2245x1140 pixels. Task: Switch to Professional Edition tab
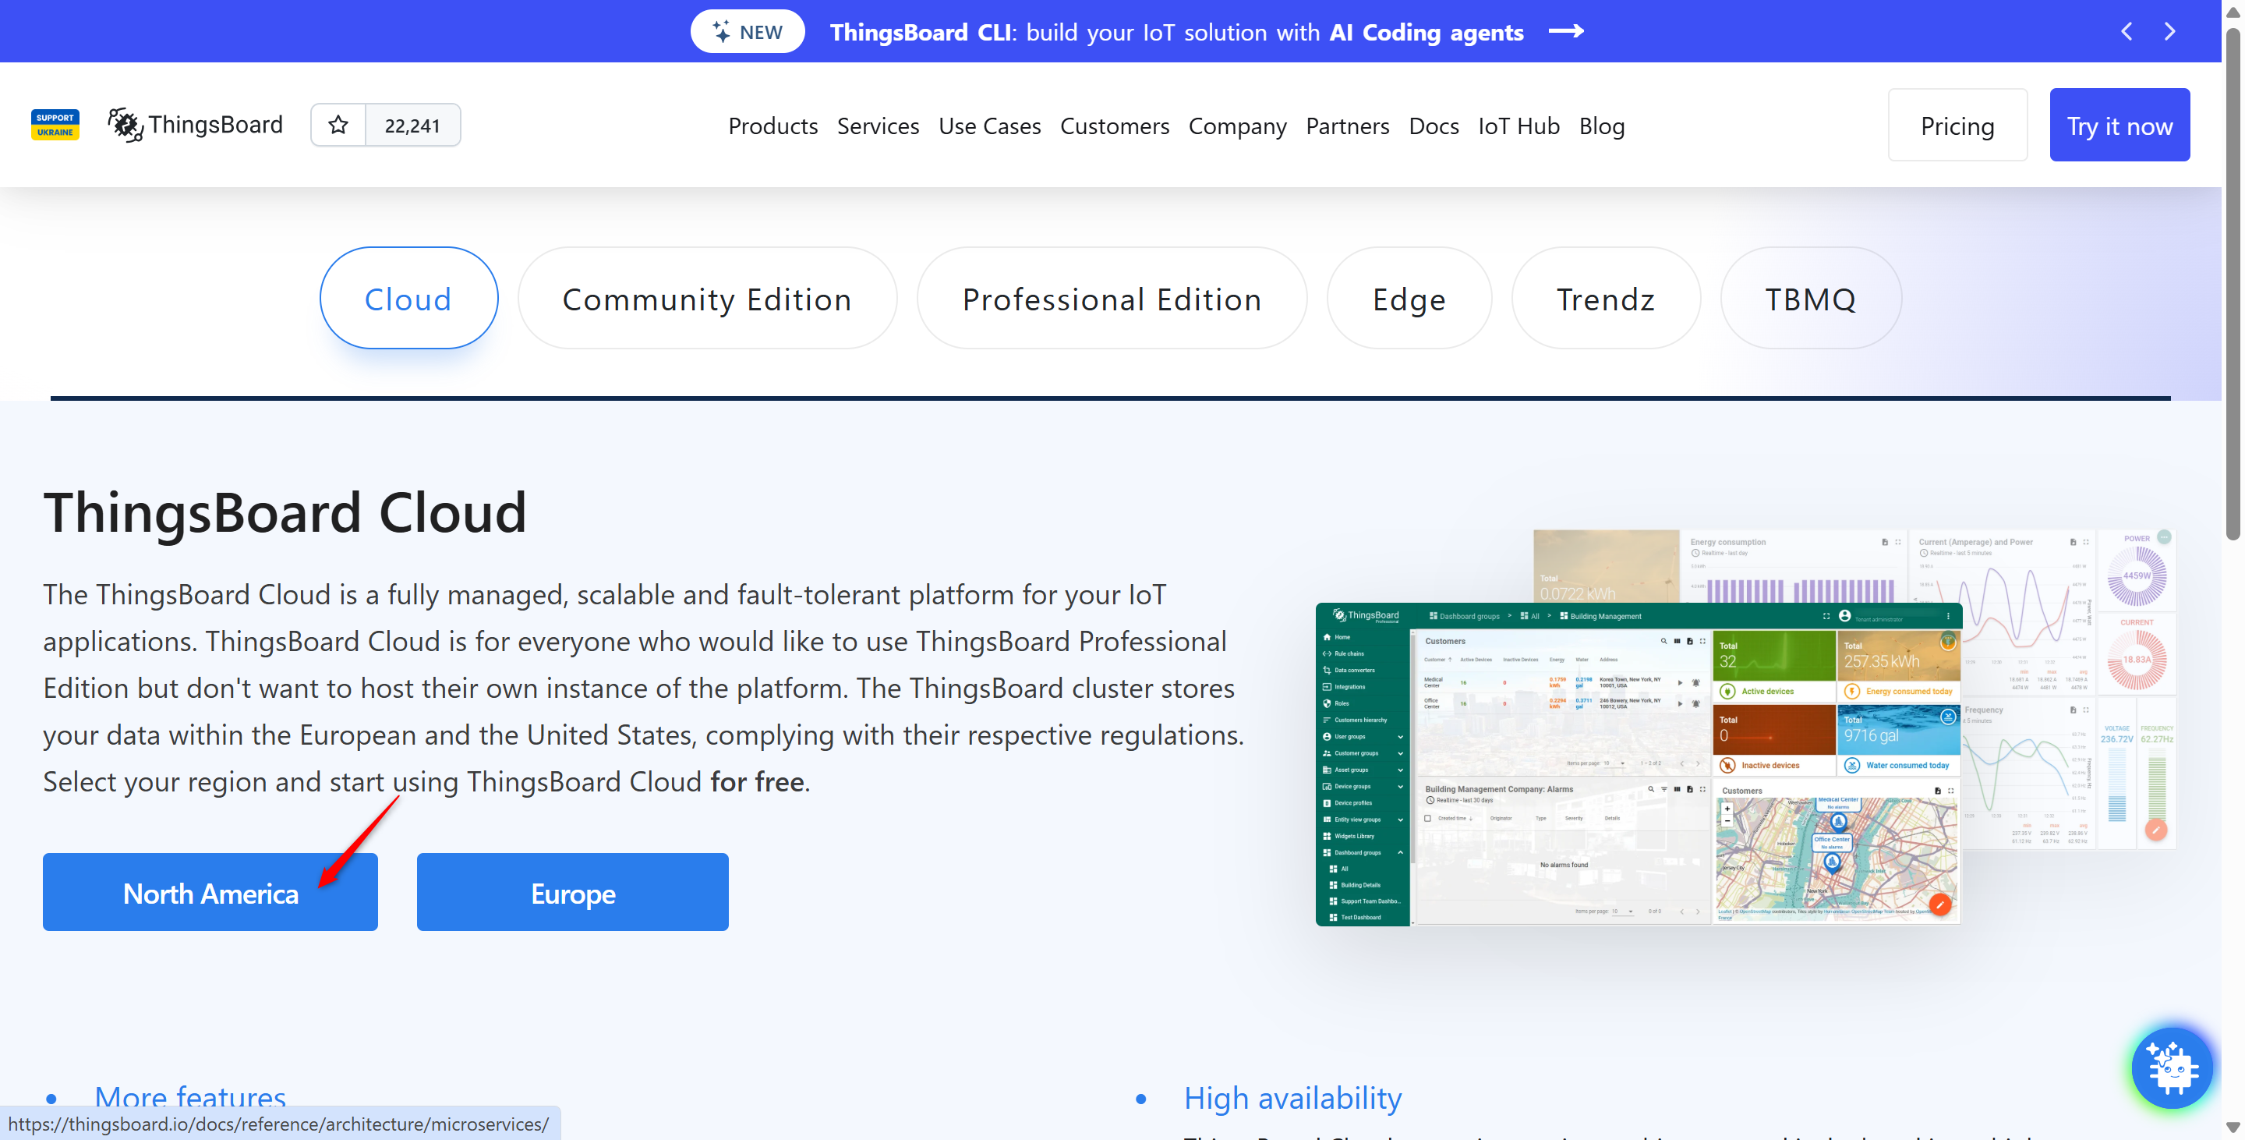pyautogui.click(x=1112, y=298)
